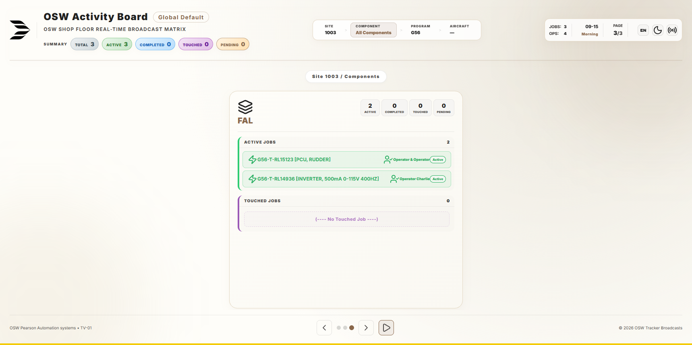The height and width of the screenshot is (345, 692).
Task: Open the Program G56 selector
Action: tap(420, 30)
